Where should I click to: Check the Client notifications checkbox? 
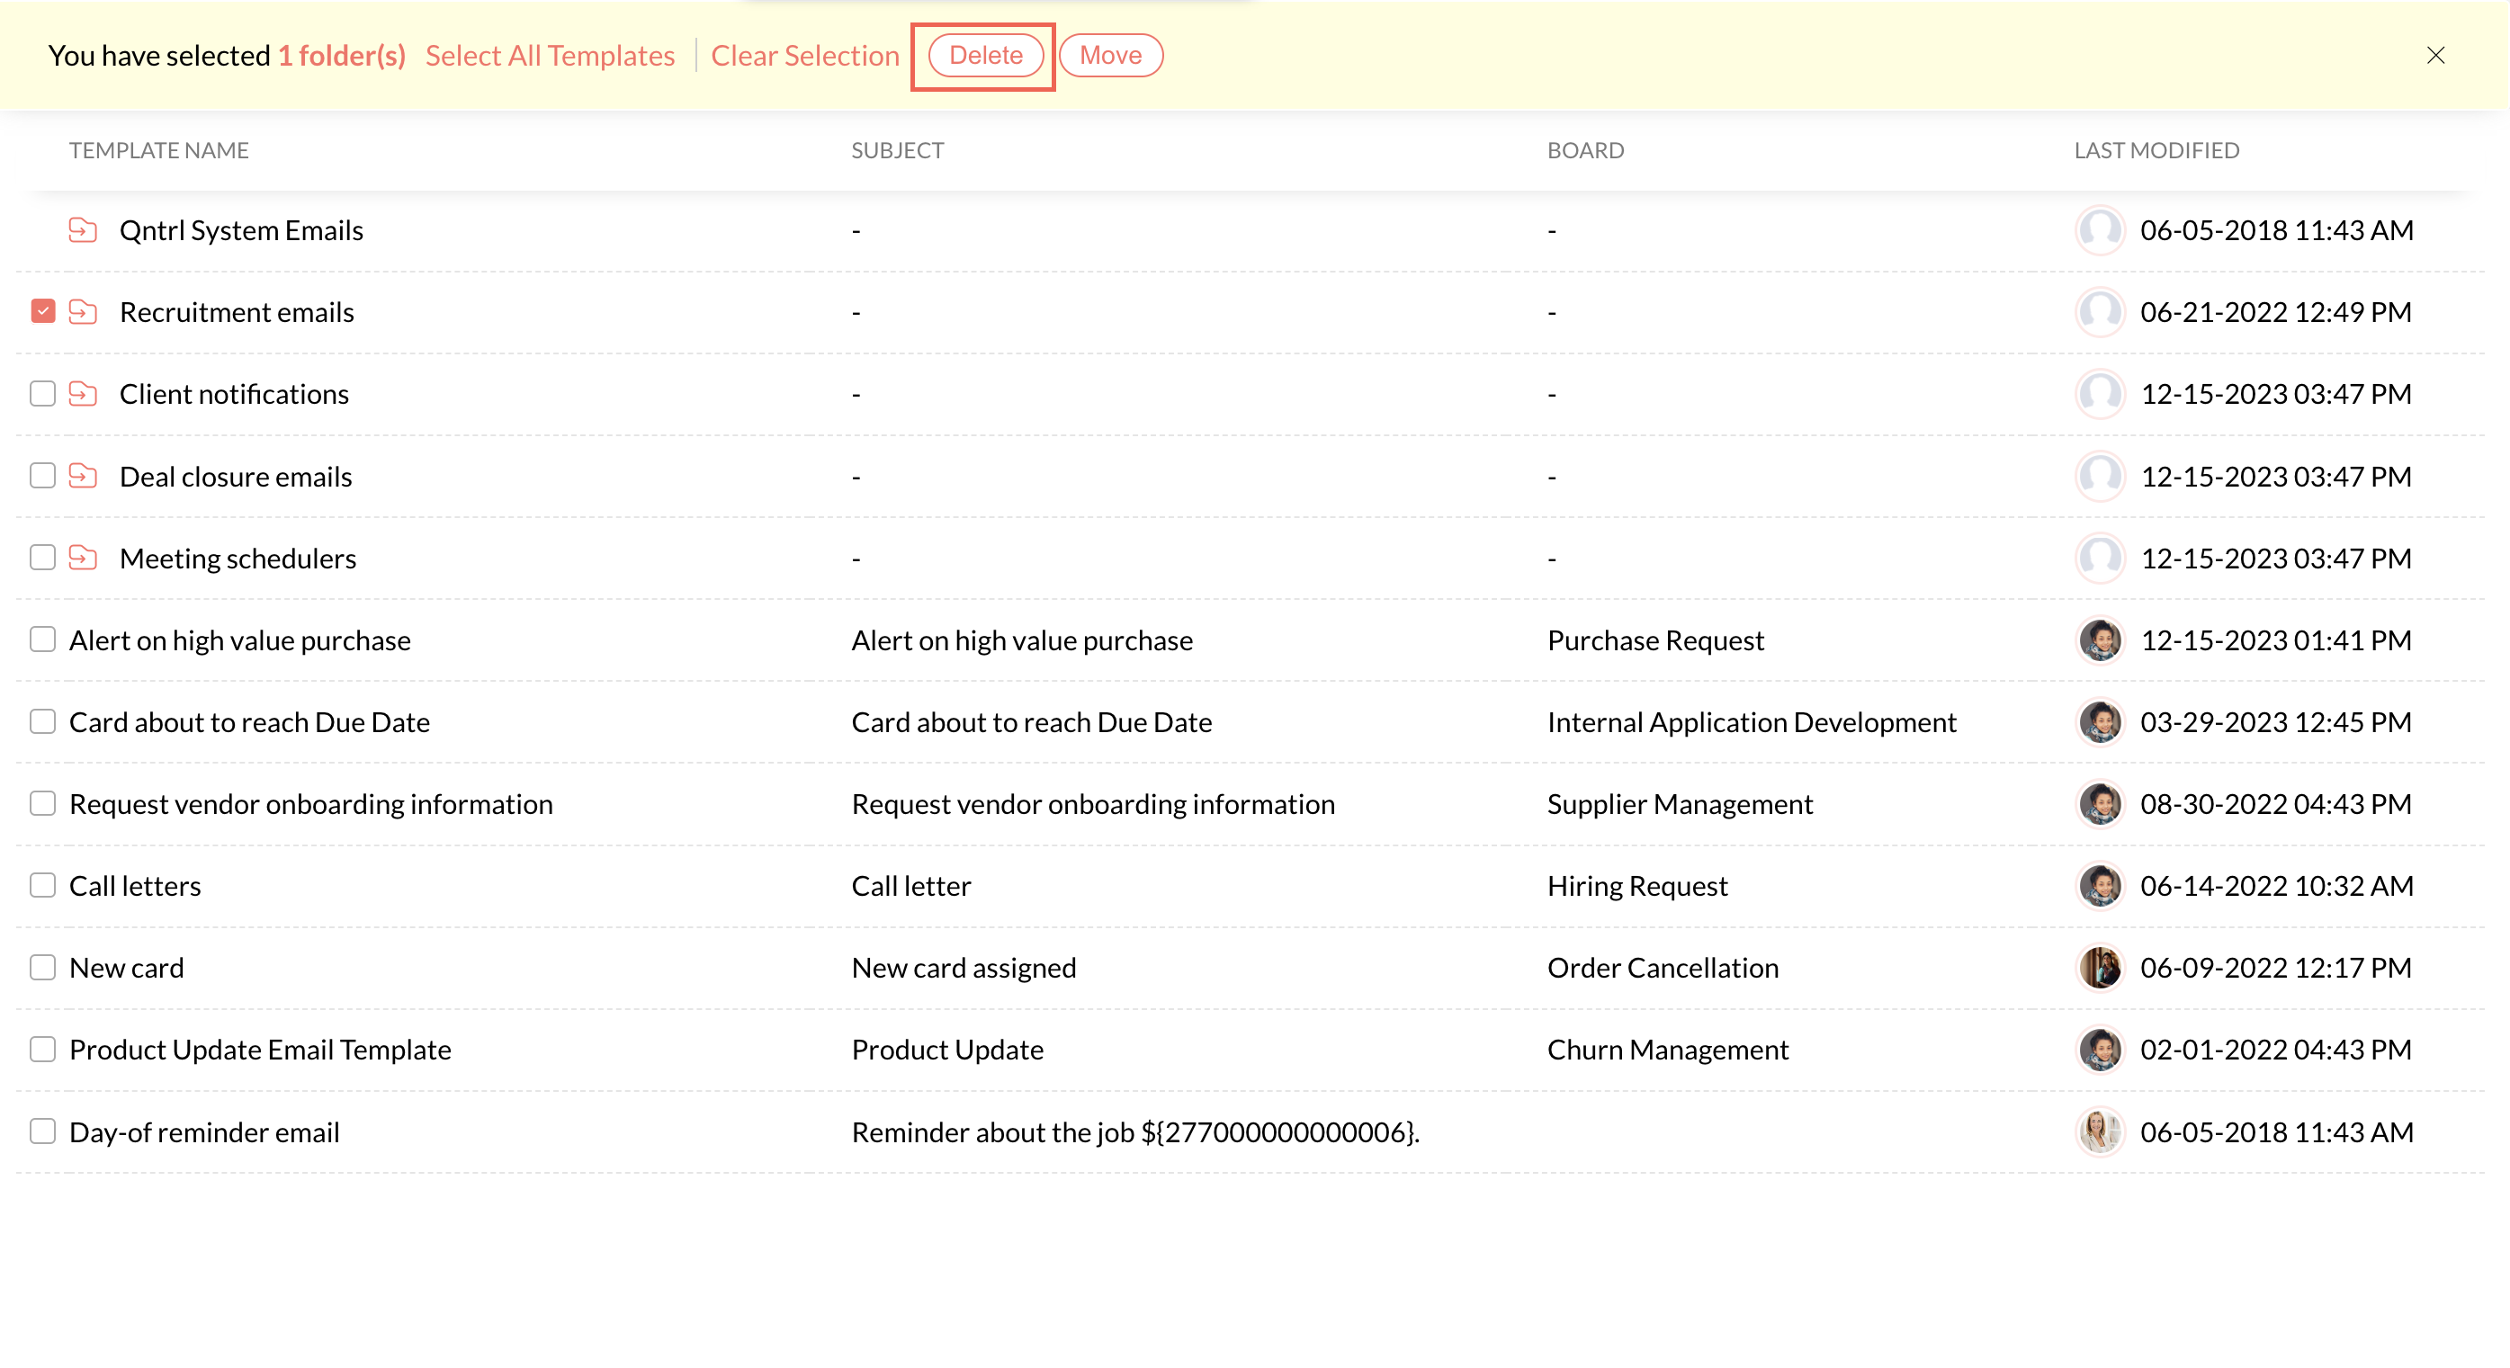click(43, 394)
